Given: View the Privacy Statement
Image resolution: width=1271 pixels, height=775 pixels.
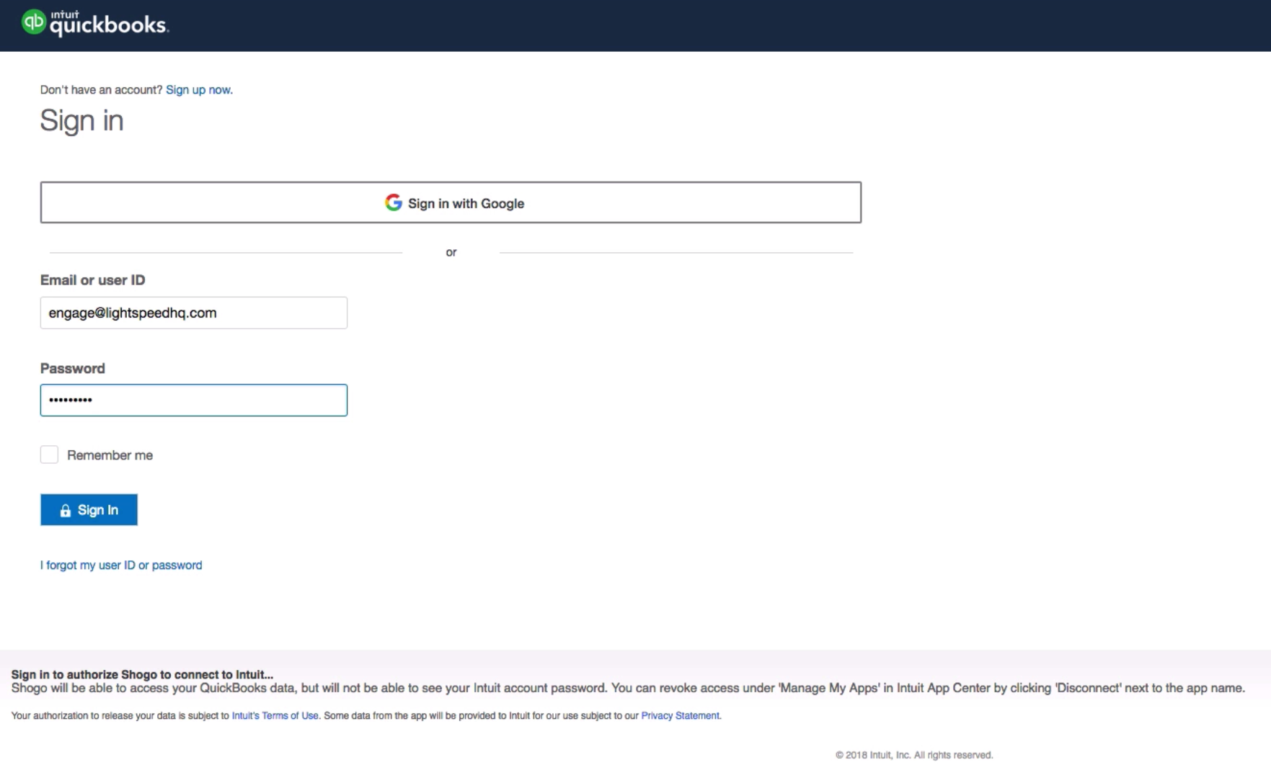Looking at the screenshot, I should tap(679, 715).
